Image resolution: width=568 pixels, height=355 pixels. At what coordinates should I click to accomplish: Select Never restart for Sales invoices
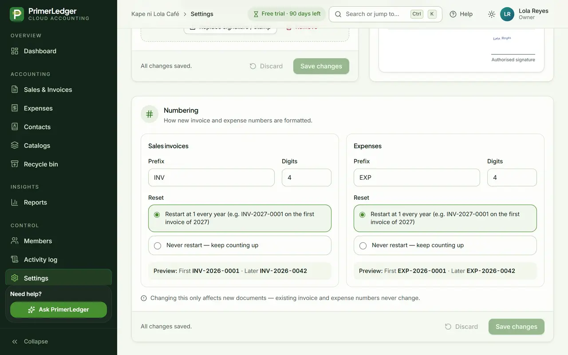[240, 245]
